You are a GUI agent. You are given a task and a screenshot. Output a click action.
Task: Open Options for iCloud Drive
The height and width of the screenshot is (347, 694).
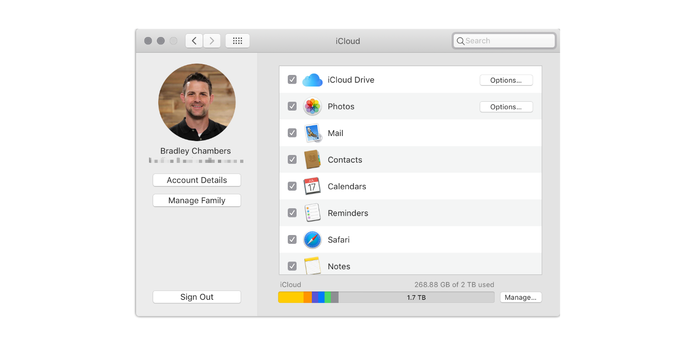tap(506, 80)
